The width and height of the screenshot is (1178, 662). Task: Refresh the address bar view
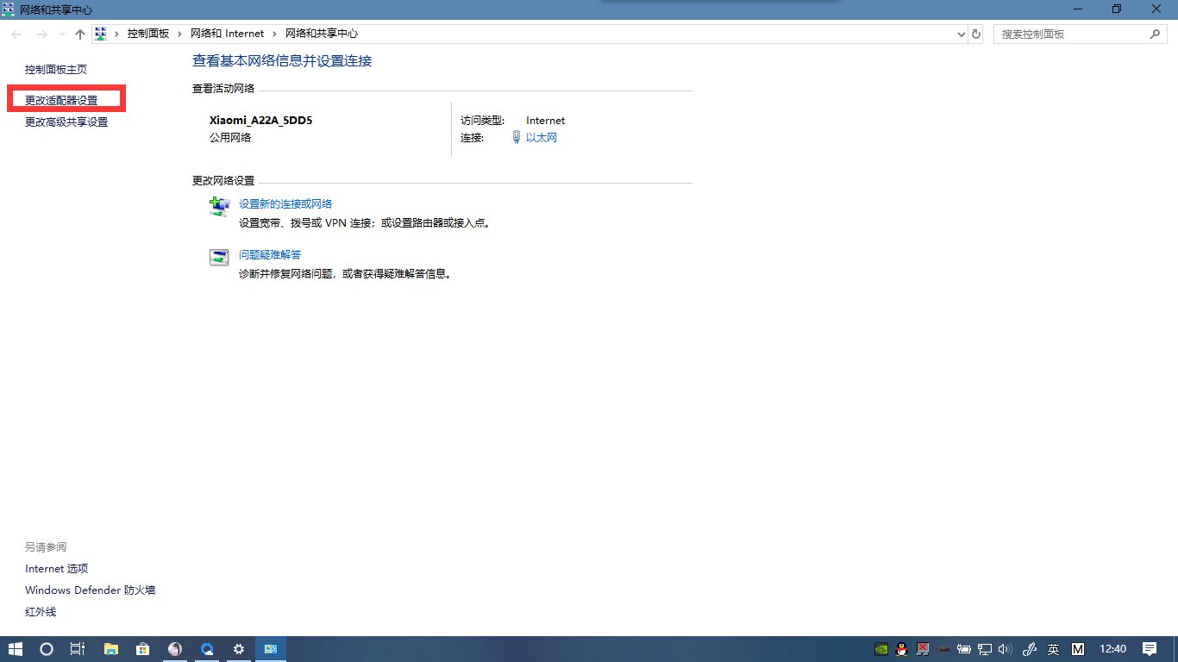pos(976,34)
